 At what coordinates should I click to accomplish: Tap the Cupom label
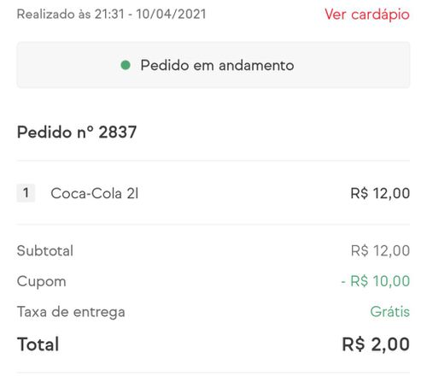pyautogui.click(x=42, y=281)
